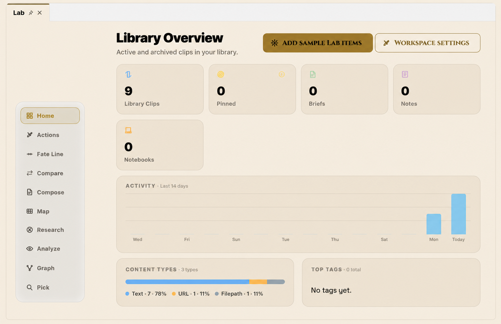Screen dimensions: 501x324
Task: Click orange URL segment of content bar
Action: click(258, 282)
